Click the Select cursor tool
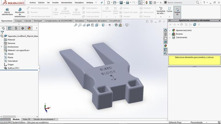221x124 pixels. [x=140, y=2]
